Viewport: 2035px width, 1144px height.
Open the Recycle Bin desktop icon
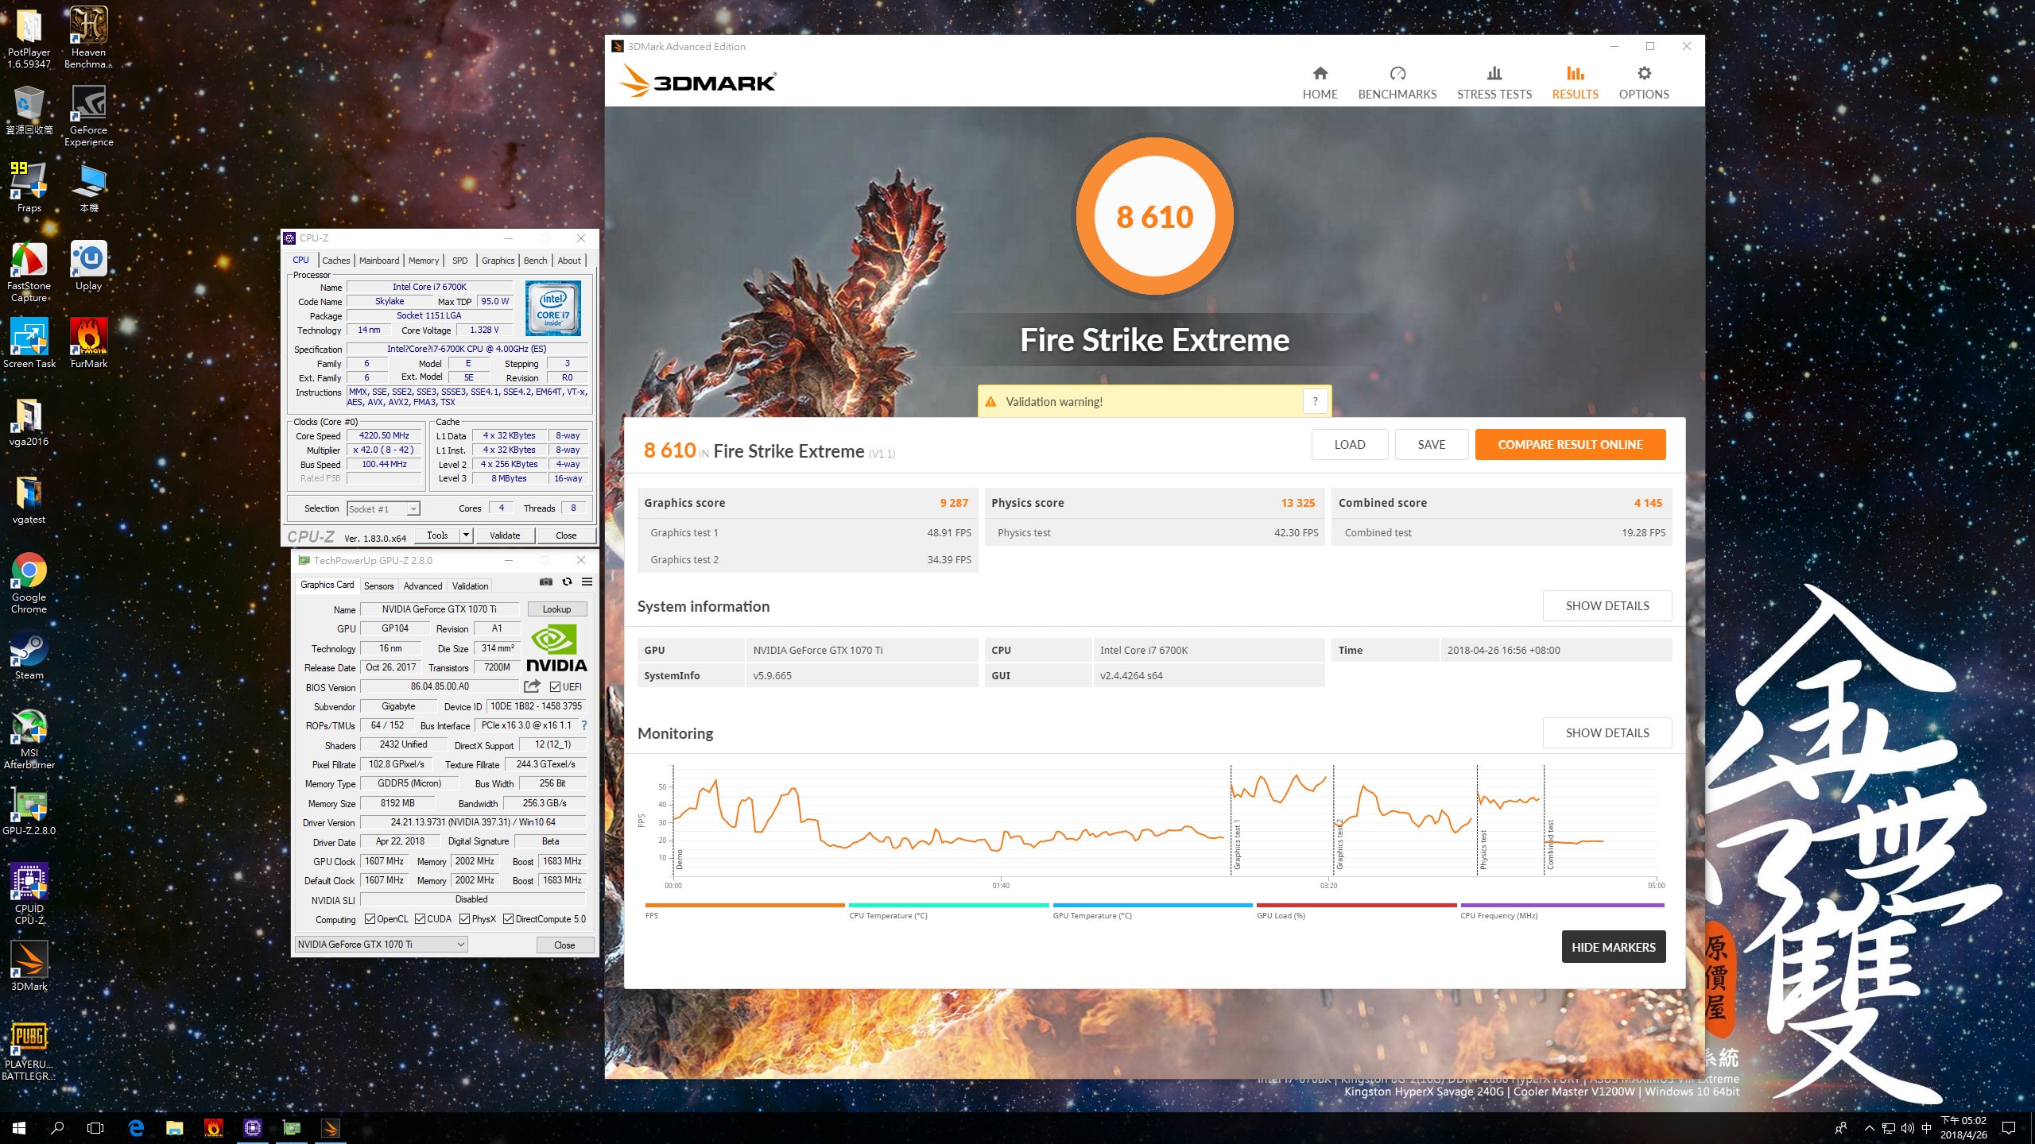29,111
